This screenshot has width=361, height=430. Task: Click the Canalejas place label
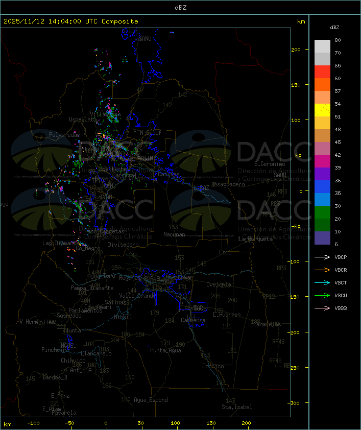click(267, 324)
